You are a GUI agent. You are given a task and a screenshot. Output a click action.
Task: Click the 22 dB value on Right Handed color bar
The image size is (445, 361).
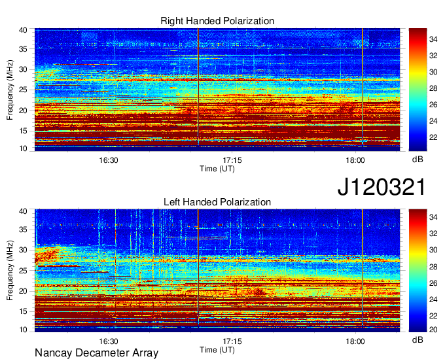433,137
